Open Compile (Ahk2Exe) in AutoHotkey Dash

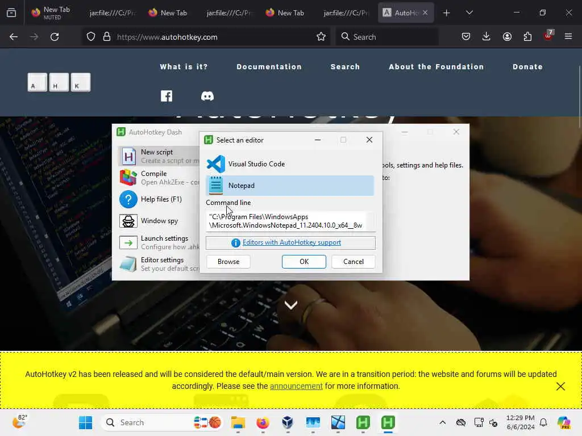tap(160, 178)
